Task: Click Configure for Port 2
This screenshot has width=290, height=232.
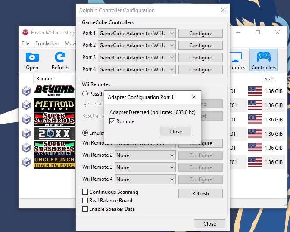Action: (200, 46)
